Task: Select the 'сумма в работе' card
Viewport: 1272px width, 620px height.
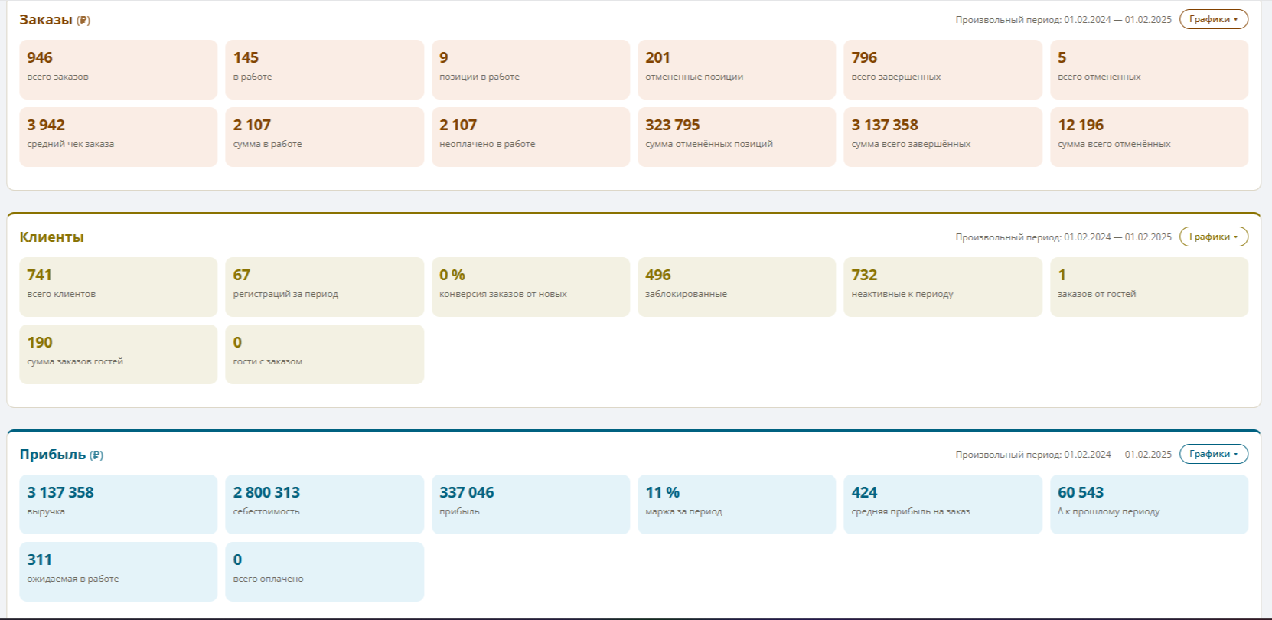Action: [x=325, y=137]
